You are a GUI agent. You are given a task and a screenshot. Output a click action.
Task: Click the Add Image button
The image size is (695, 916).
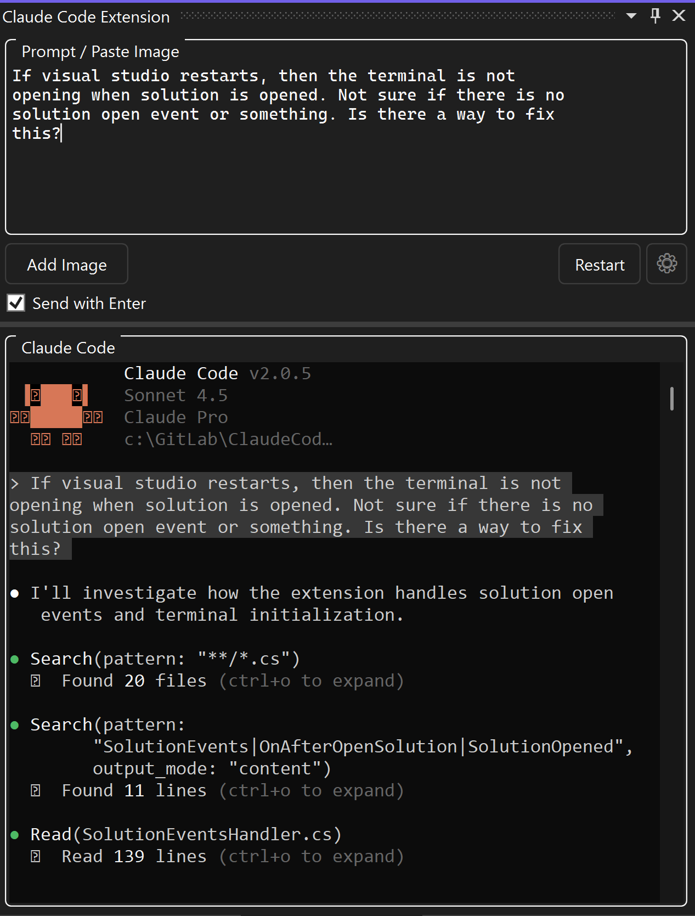(x=67, y=264)
